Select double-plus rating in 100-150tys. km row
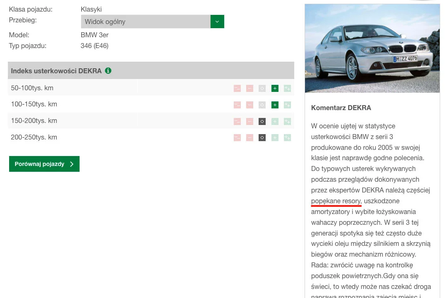The image size is (448, 298). pyautogui.click(x=288, y=105)
